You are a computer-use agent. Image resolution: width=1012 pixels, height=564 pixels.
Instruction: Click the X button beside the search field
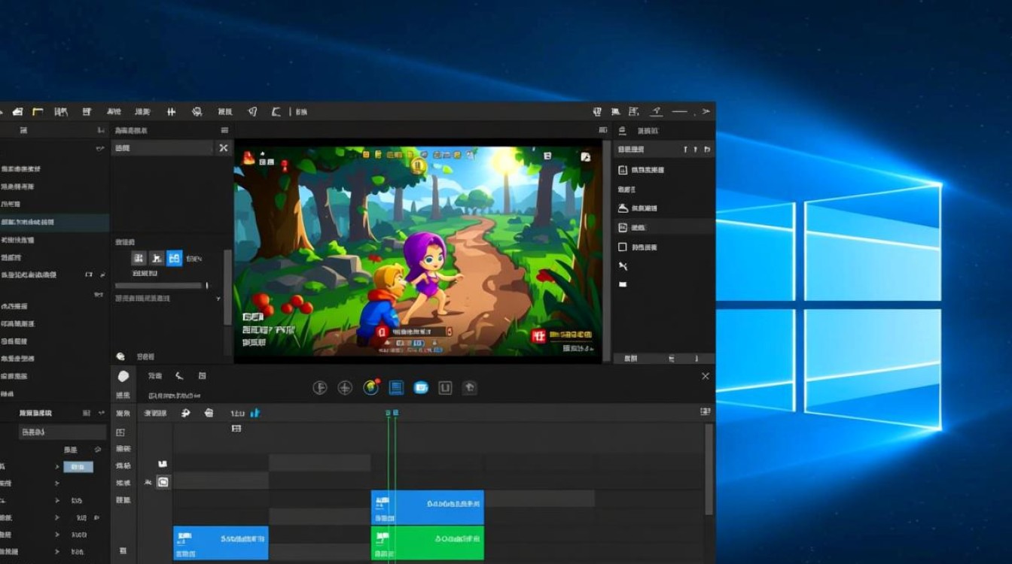[x=223, y=148]
